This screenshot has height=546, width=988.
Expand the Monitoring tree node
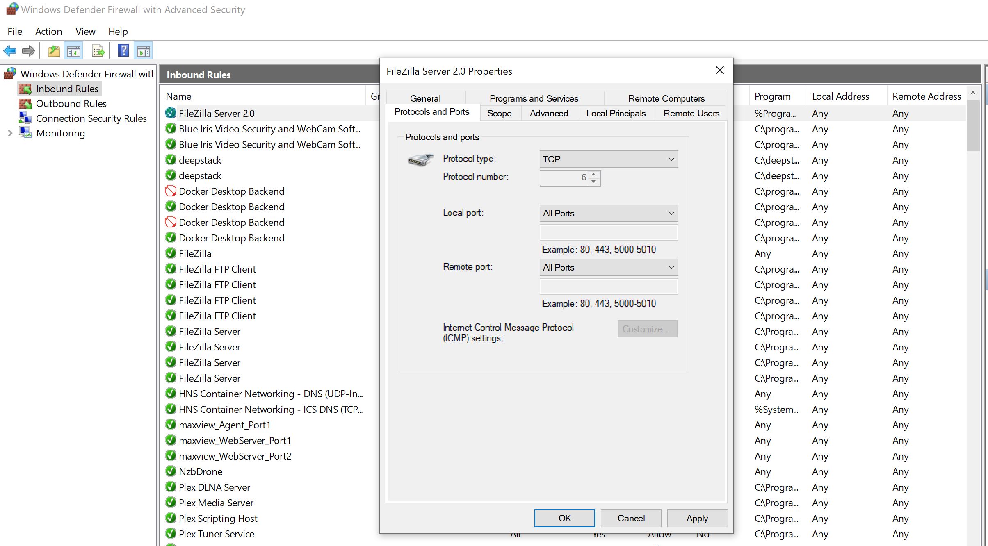[10, 133]
